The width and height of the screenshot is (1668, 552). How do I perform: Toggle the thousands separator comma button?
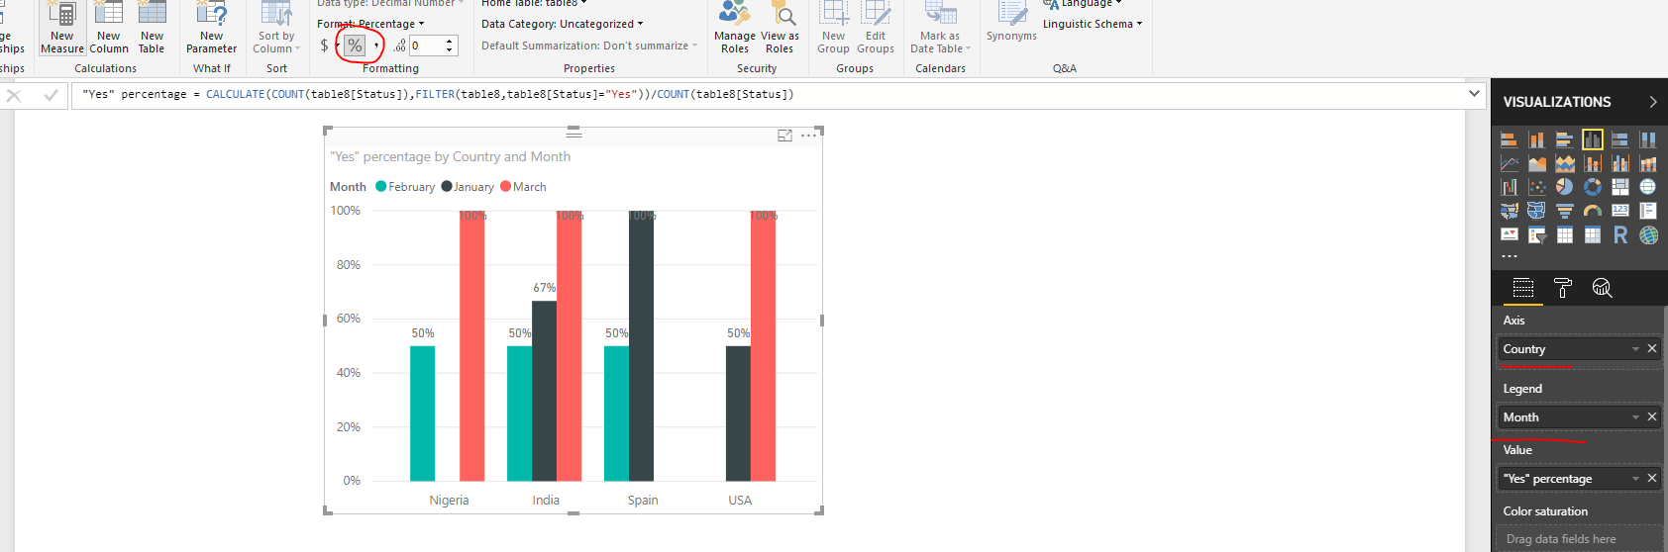coord(376,46)
